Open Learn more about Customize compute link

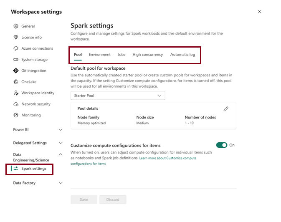167,159
